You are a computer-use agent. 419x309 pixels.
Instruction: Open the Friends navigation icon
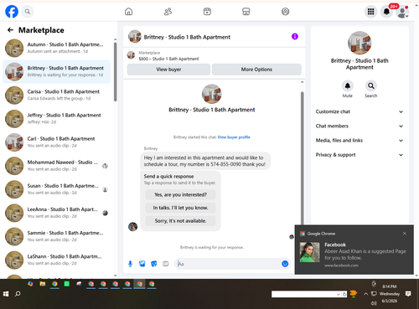pos(168,12)
